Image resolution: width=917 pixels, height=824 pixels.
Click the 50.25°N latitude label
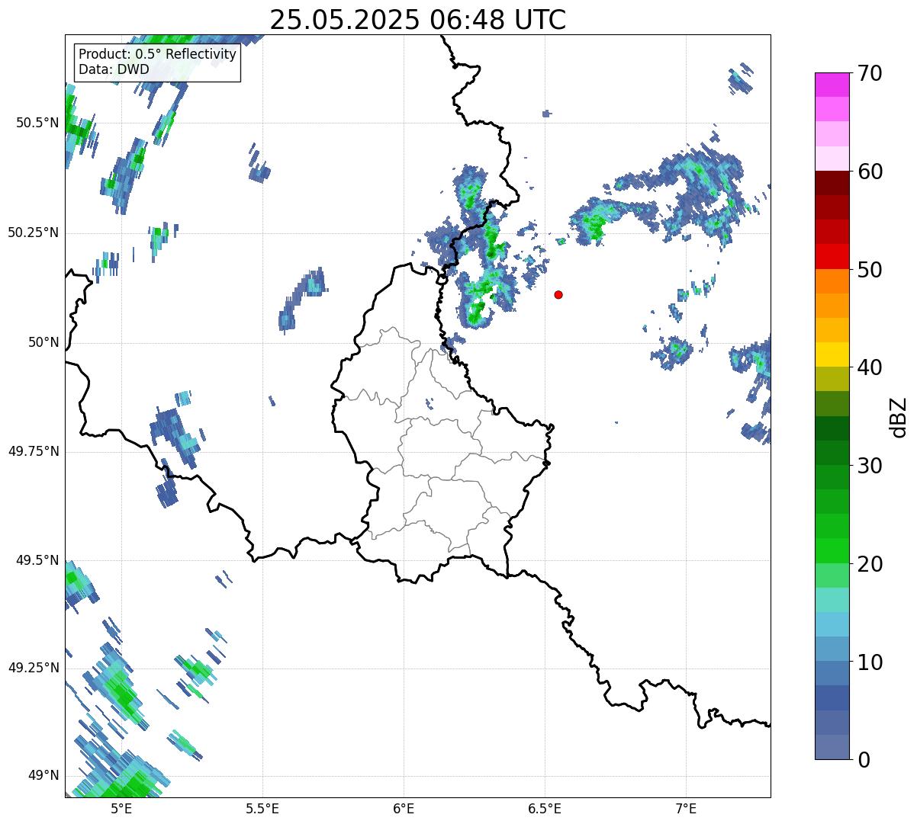(x=34, y=232)
